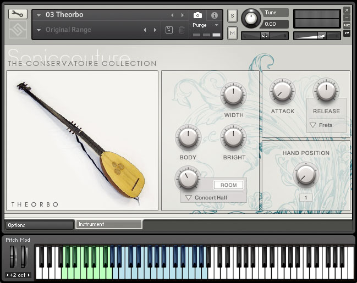Shift keyboard octave down arrow
357x283 pixels.
7,275
